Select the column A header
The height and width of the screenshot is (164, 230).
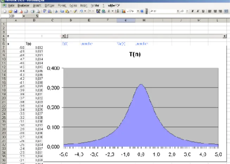click(x=16, y=20)
